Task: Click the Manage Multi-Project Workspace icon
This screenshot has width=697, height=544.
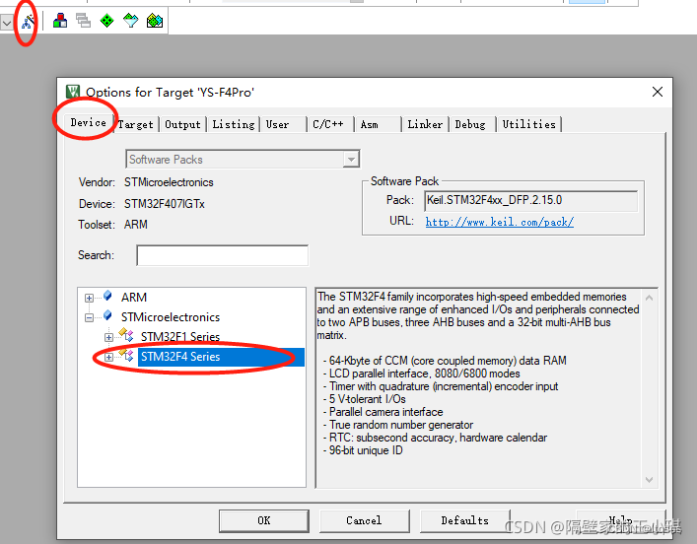Action: 83,21
